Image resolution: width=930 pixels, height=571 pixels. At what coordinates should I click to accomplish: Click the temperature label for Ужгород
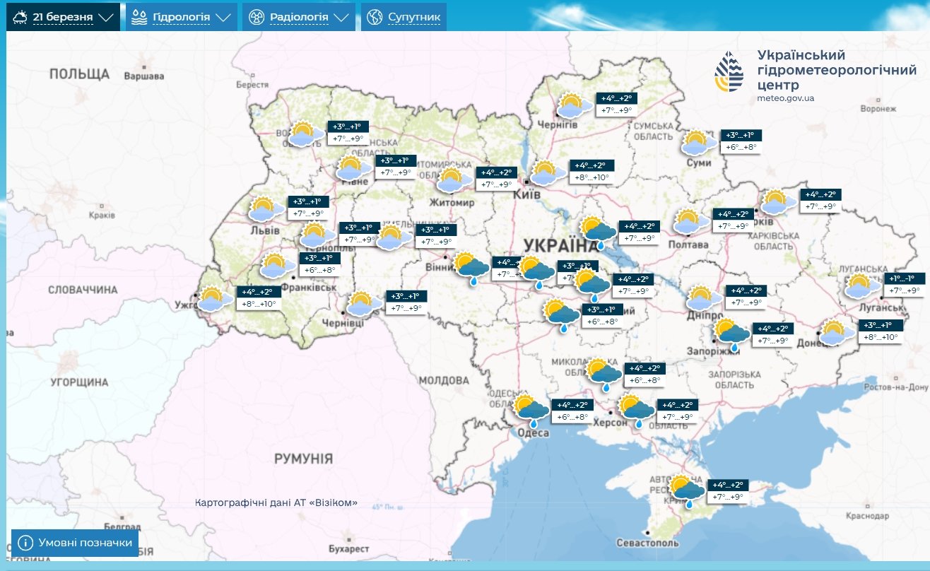(x=258, y=298)
